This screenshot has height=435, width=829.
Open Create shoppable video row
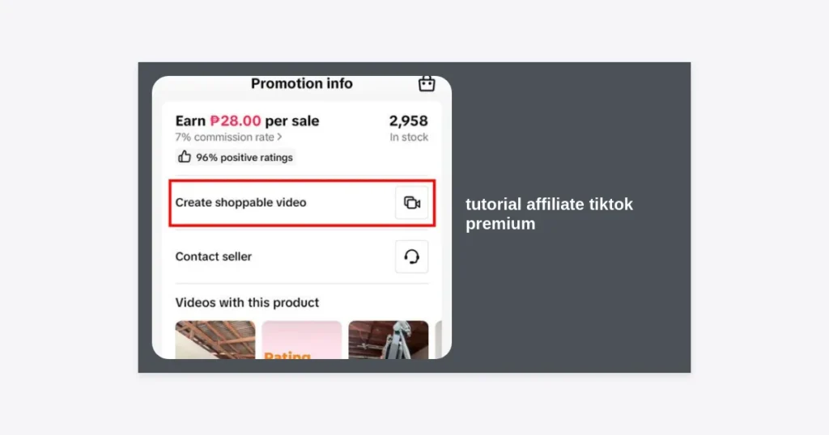[x=302, y=203]
